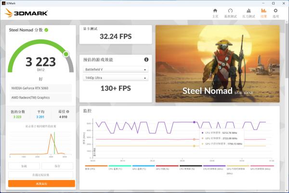This screenshot has width=289, height=193.
Task: Click the 3 223 score in the gauge
Action: [x=41, y=62]
